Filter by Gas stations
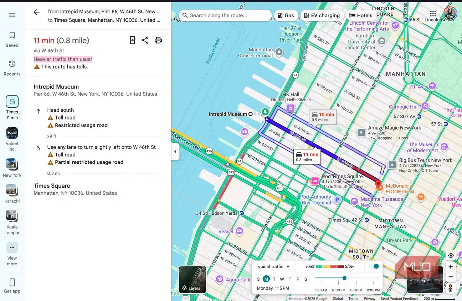 click(x=286, y=15)
